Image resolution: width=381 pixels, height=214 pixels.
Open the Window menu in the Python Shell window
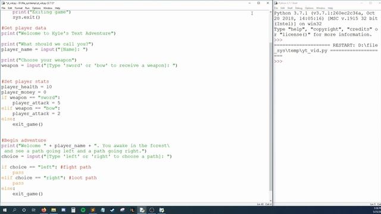(x=320, y=8)
